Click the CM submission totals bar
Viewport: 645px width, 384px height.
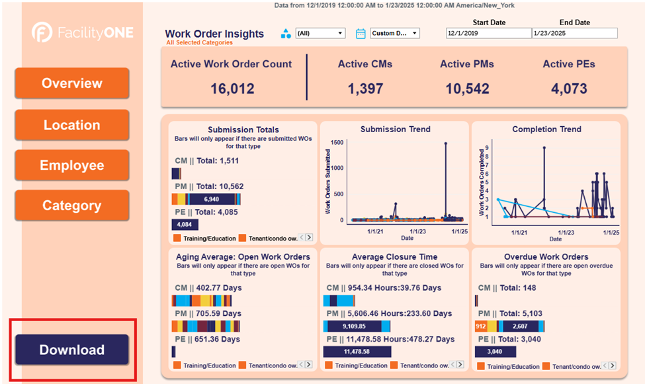click(177, 174)
